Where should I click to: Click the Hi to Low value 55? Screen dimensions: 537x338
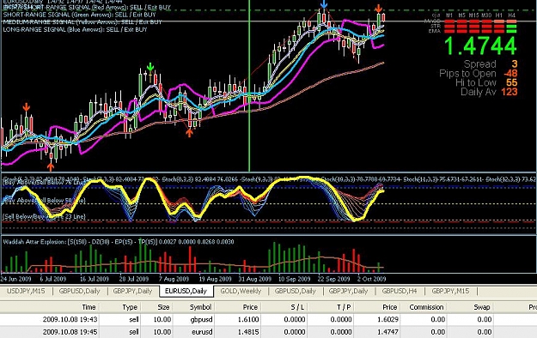(512, 82)
